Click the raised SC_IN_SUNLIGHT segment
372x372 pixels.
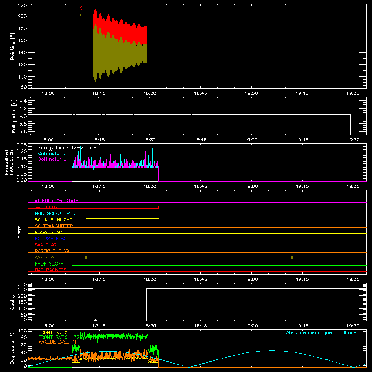(122, 218)
